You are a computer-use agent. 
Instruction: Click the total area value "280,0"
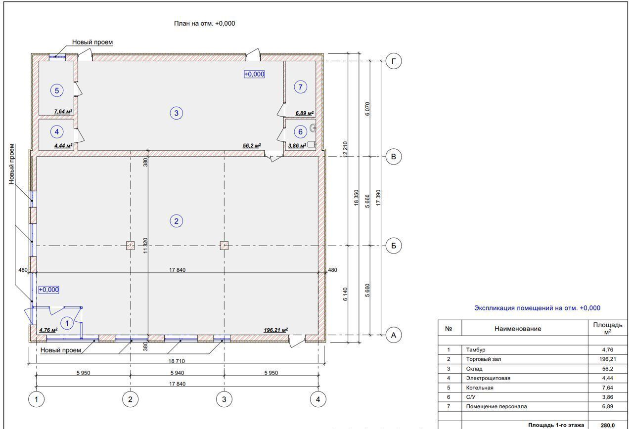click(608, 425)
